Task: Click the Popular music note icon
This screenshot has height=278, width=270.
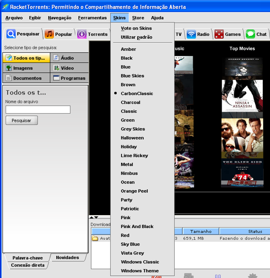Action: (x=49, y=34)
